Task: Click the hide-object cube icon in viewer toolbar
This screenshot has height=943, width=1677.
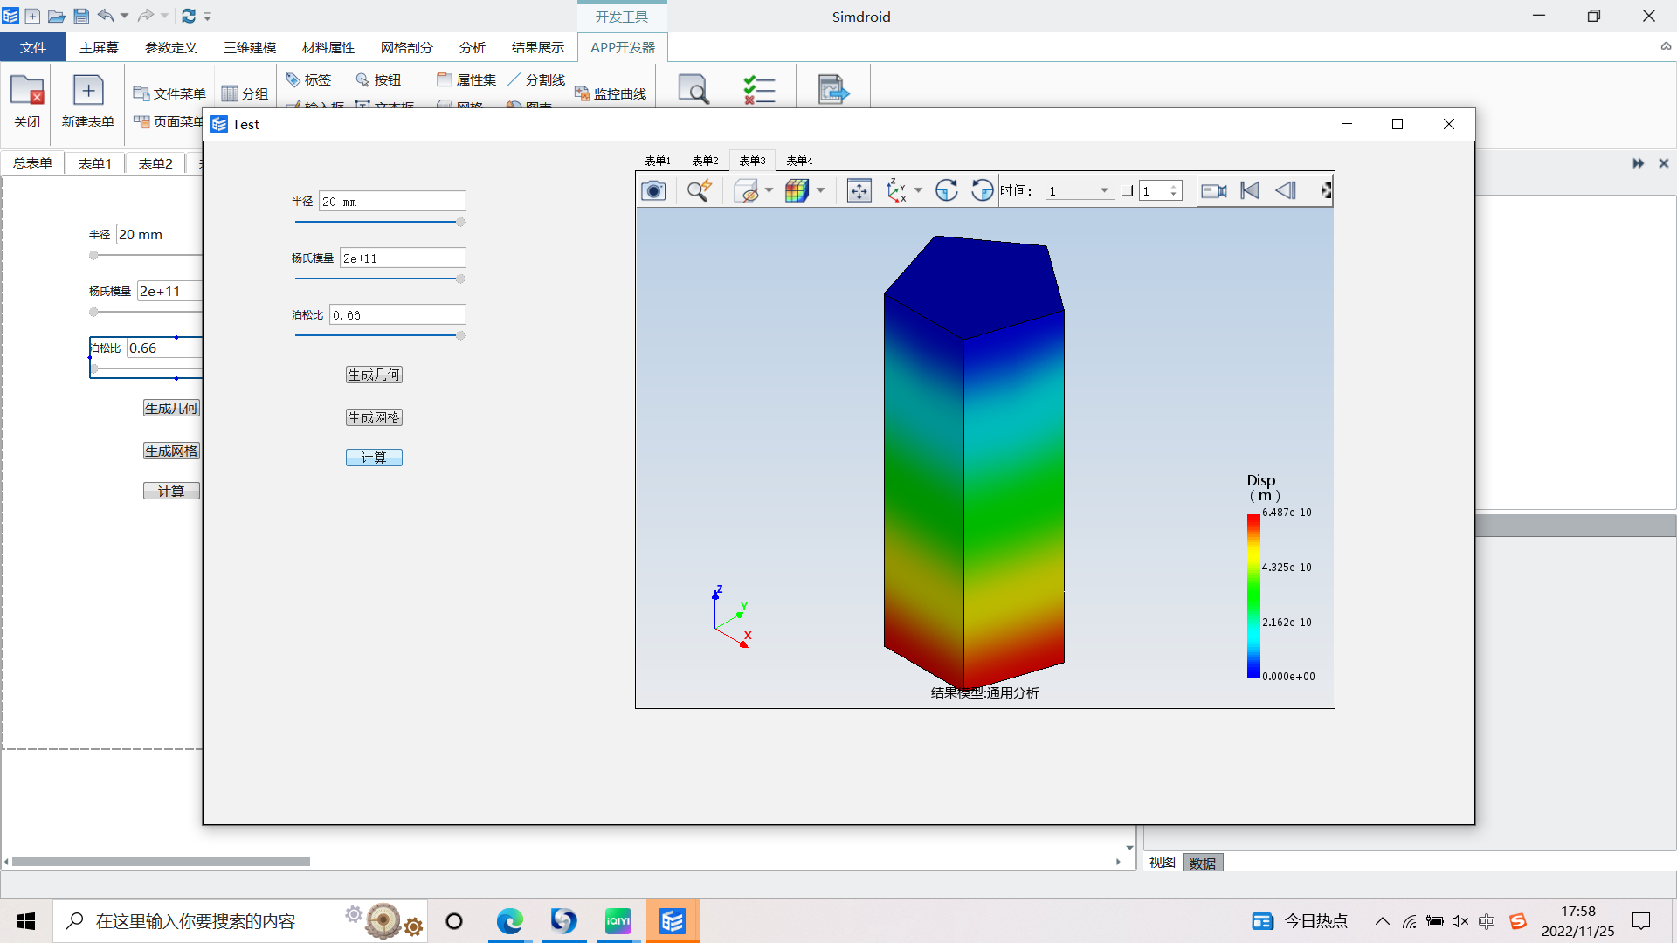Action: point(747,190)
